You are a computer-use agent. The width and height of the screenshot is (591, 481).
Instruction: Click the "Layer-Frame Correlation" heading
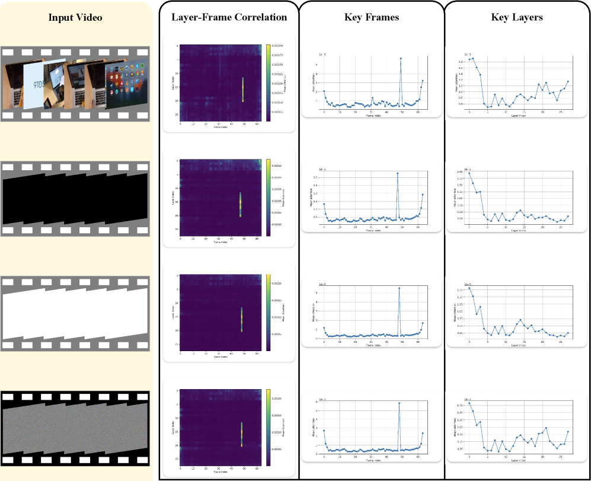click(229, 17)
